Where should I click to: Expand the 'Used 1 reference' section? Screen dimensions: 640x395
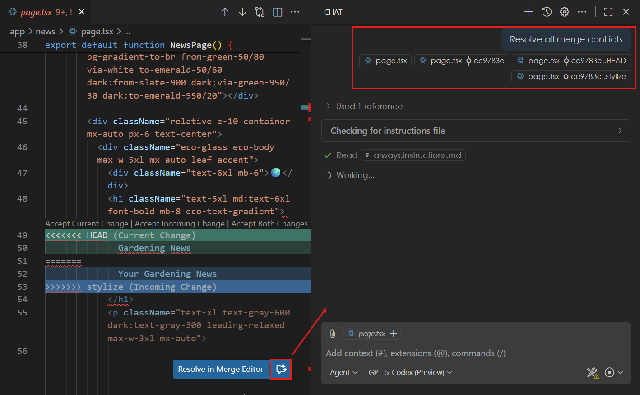(x=369, y=106)
